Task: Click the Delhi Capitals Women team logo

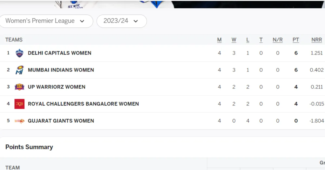Action: click(x=19, y=53)
